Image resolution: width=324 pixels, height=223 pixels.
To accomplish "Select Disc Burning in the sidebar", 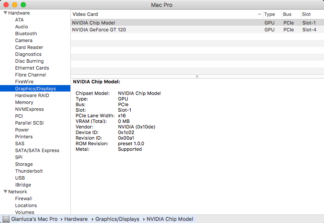I will click(x=29, y=61).
